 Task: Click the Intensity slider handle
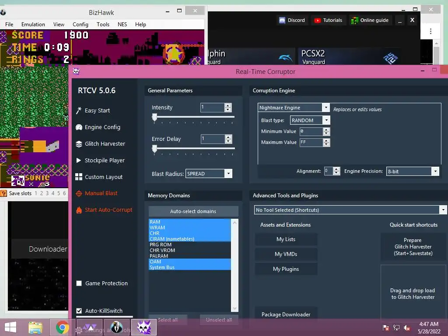click(x=154, y=117)
